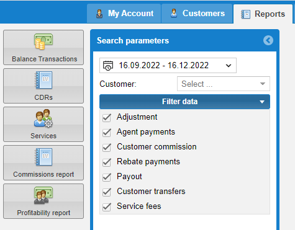Image resolution: width=295 pixels, height=230 pixels.
Task: Switch to the My Account tab
Action: [124, 14]
